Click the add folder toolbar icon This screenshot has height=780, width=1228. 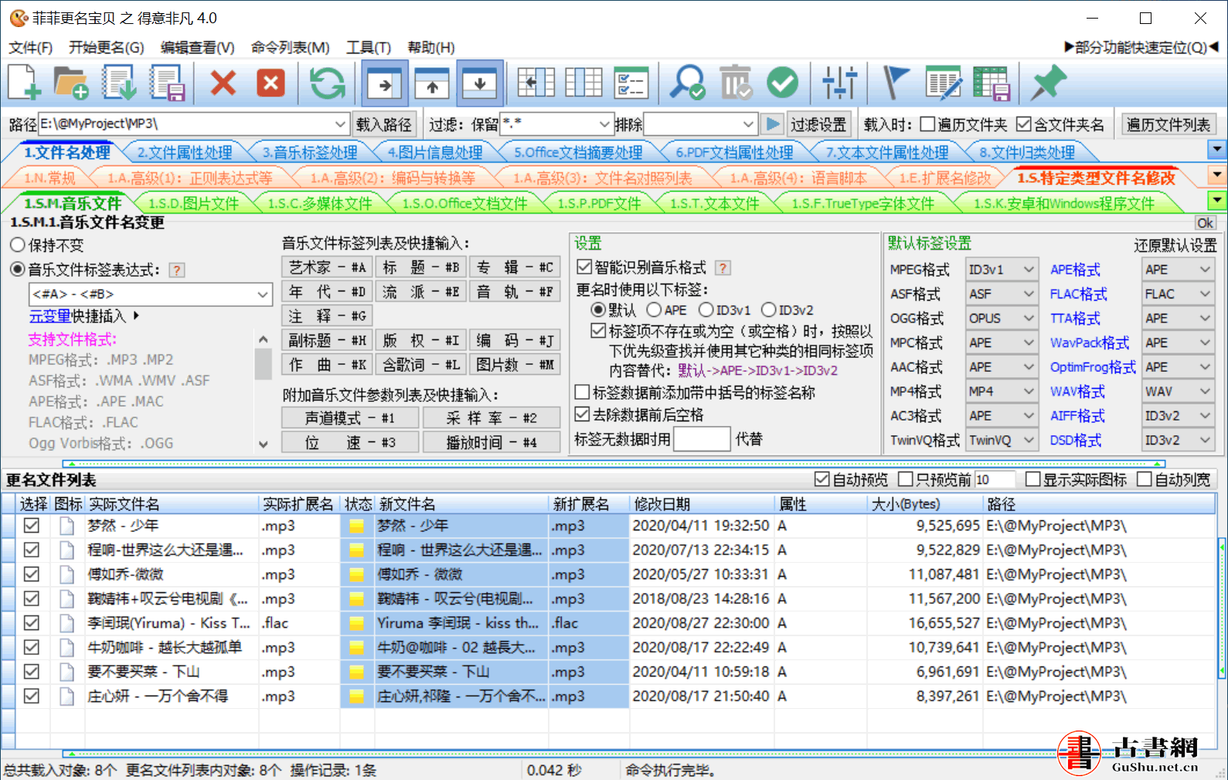click(x=71, y=83)
